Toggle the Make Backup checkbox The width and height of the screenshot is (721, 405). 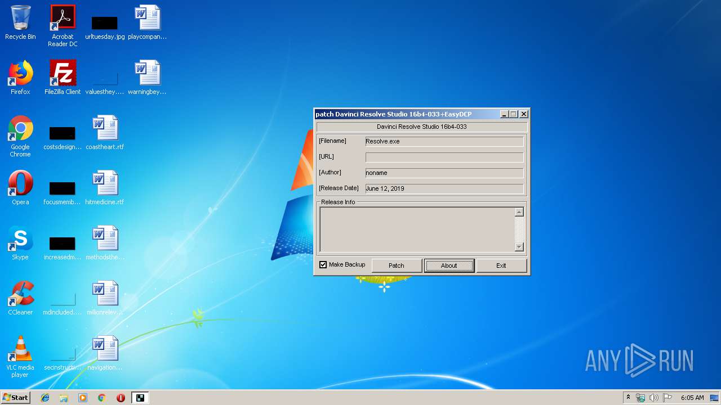coord(323,265)
